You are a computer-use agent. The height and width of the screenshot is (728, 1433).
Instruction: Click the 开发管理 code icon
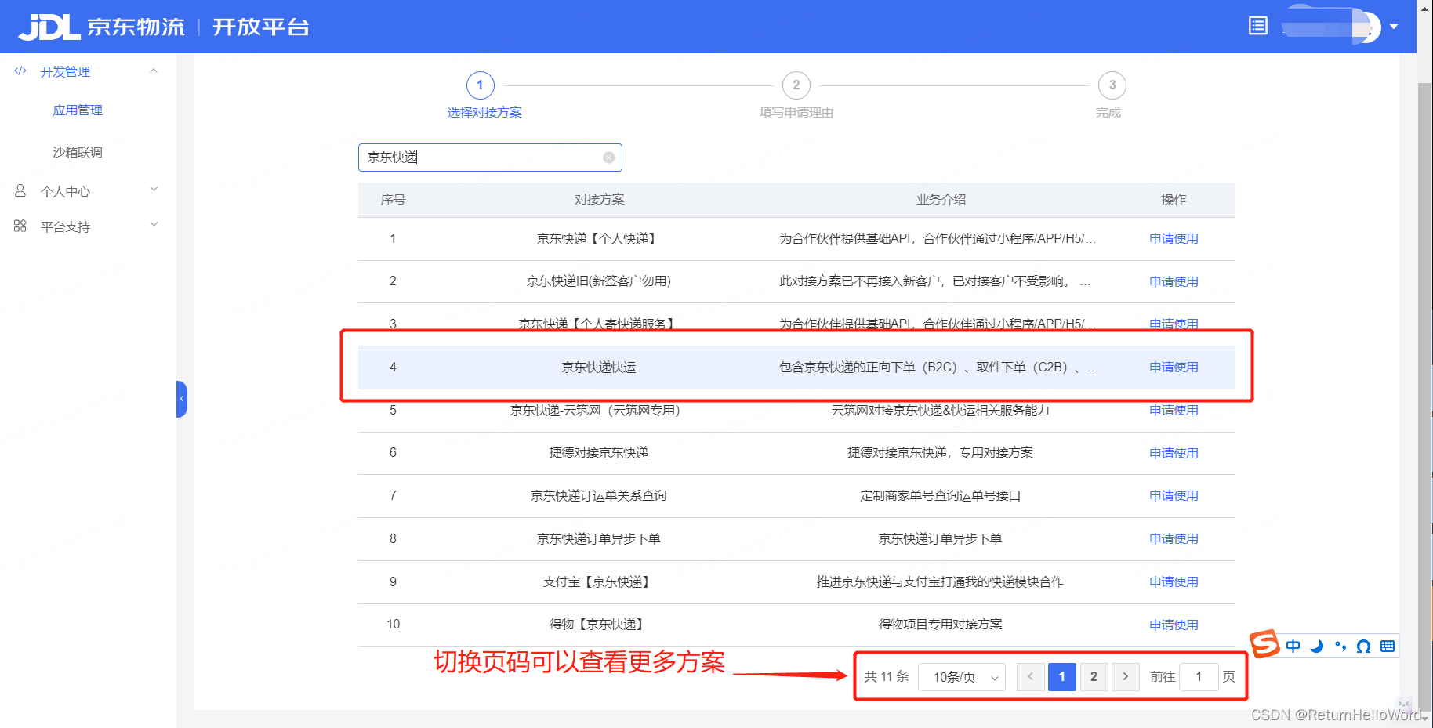(20, 71)
